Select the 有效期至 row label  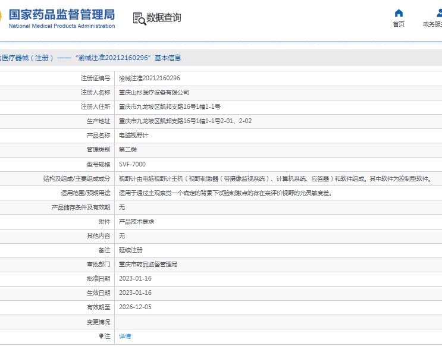(98, 307)
